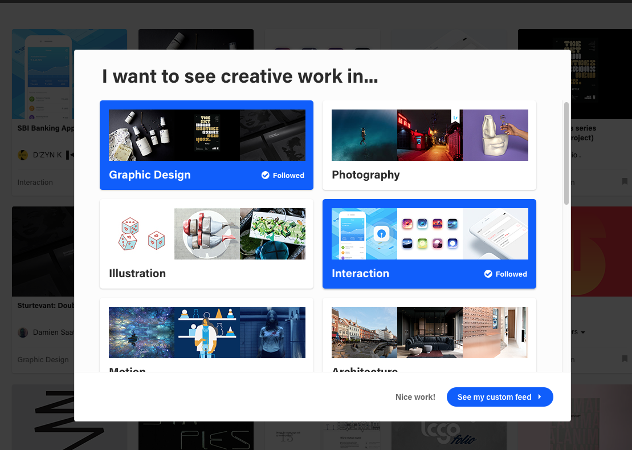Click the See my custom feed button
Image resolution: width=632 pixels, height=450 pixels.
500,397
